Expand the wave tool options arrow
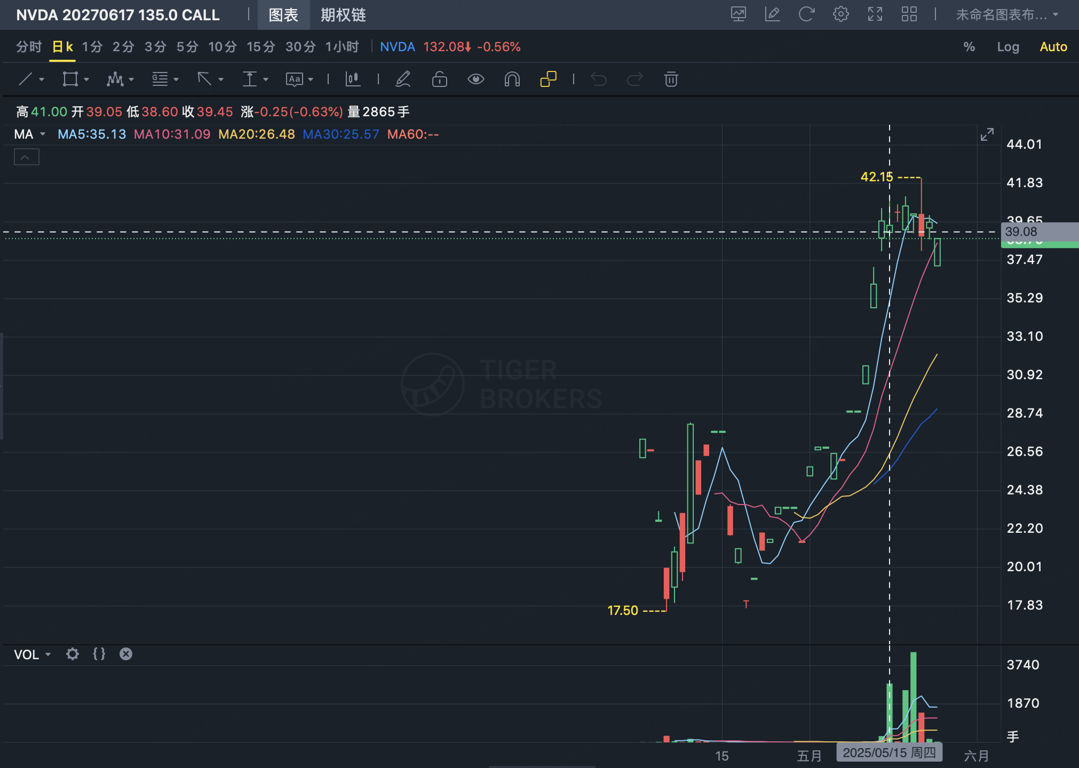Viewport: 1079px width, 768px height. 131,80
